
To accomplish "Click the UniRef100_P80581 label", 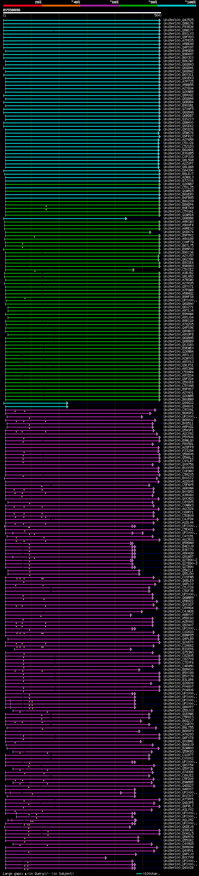I will pos(178,444).
